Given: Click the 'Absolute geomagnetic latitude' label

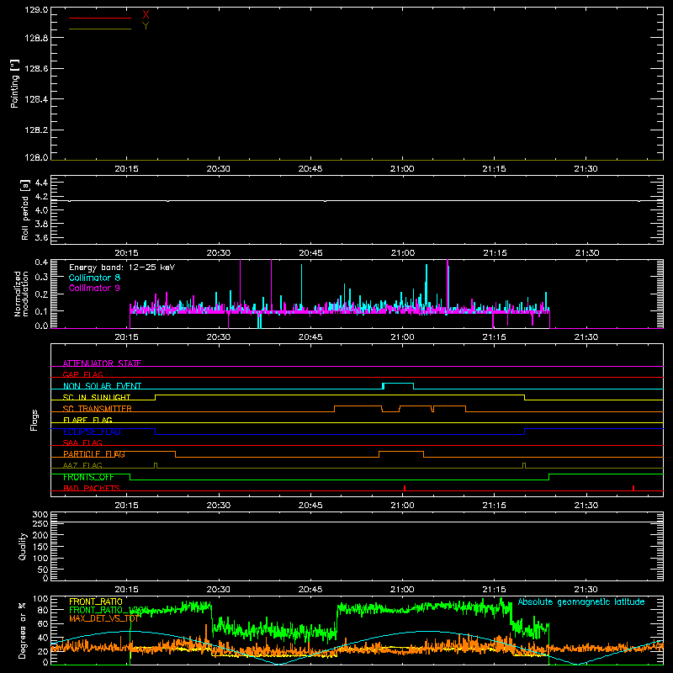Looking at the screenshot, I should (x=581, y=601).
